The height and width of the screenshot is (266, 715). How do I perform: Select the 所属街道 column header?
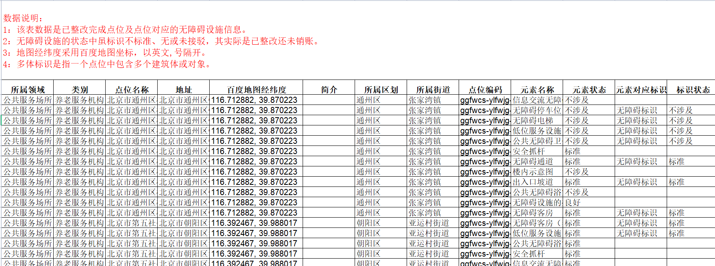coord(433,89)
